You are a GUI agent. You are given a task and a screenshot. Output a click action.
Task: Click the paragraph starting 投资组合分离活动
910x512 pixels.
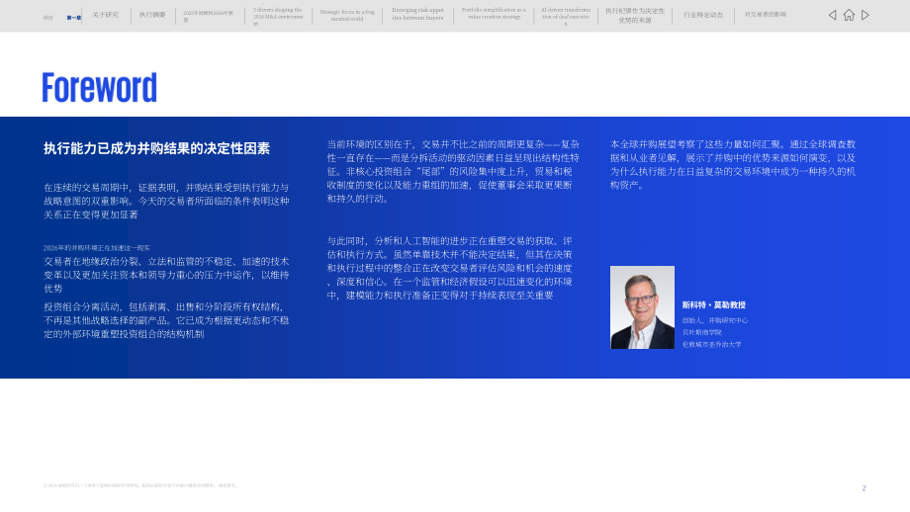point(166,320)
